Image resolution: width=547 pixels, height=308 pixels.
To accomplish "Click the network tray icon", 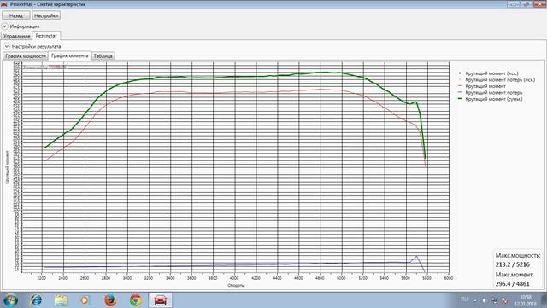I will 494,300.
